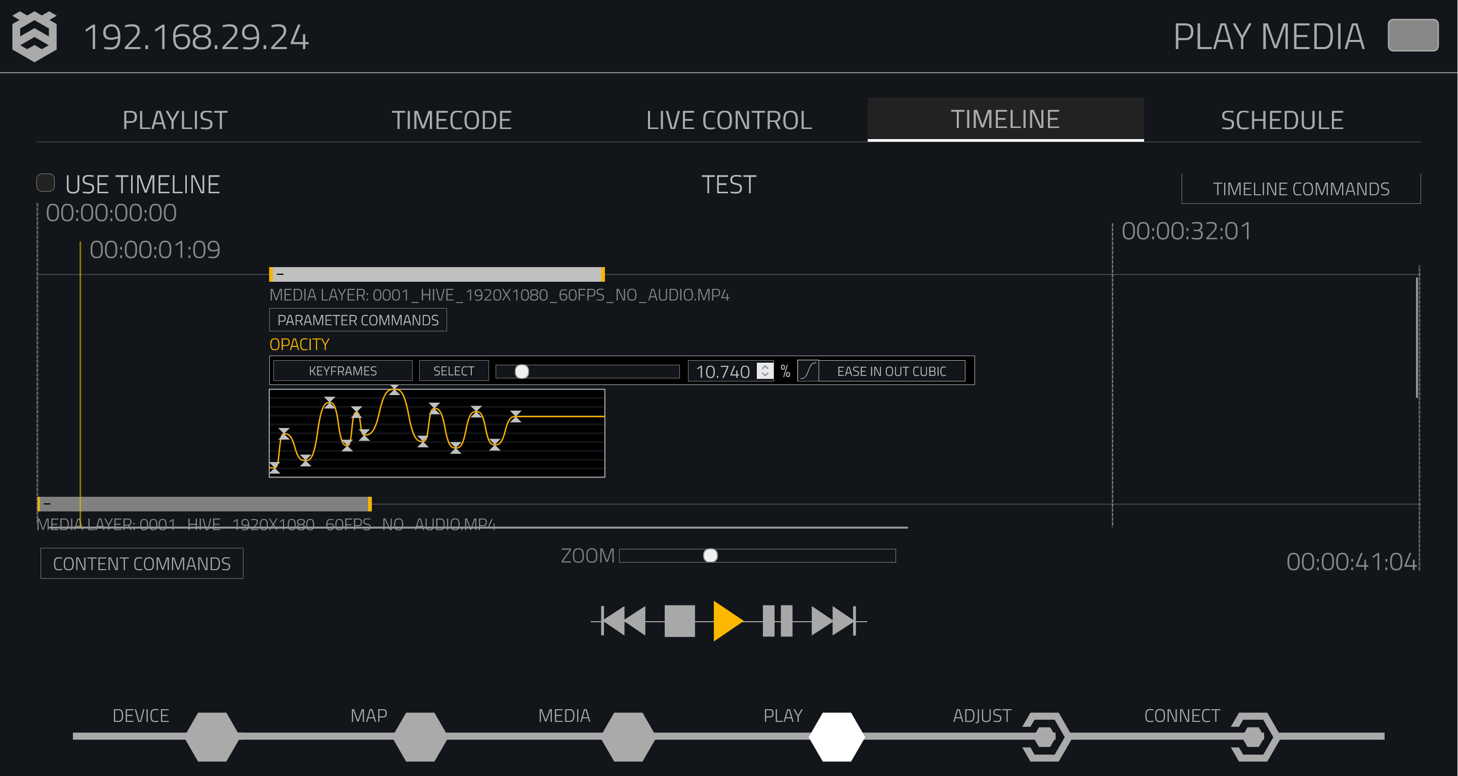Open Timeline Commands
Image resolution: width=1458 pixels, height=776 pixels.
(1301, 188)
